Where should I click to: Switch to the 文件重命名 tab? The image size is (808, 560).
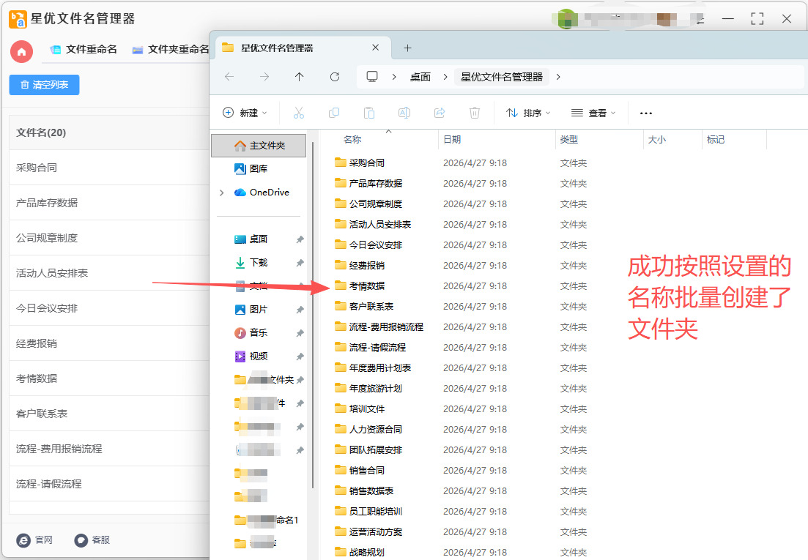[84, 50]
